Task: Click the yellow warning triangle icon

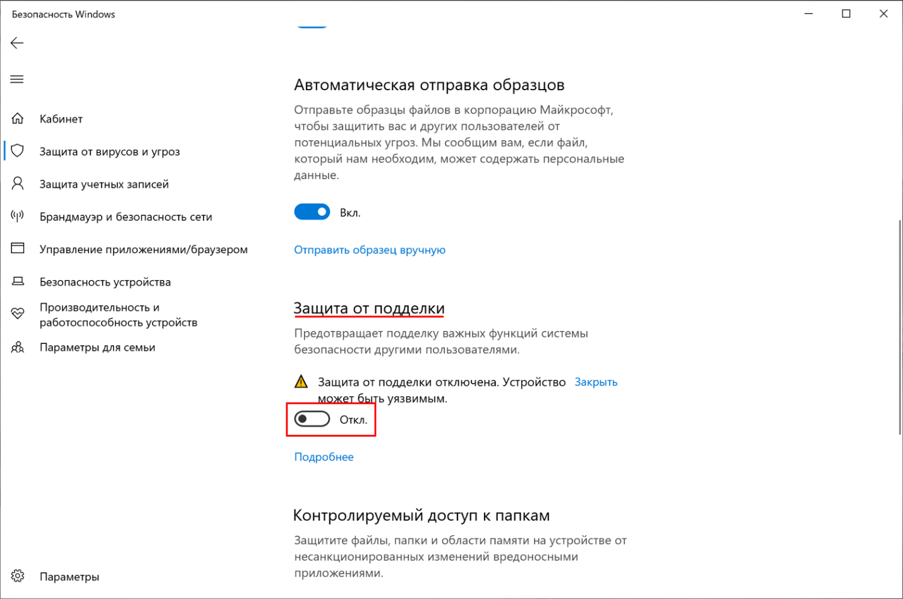Action: pyautogui.click(x=301, y=382)
